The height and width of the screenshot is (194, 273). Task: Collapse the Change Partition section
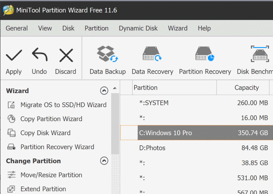(104, 161)
